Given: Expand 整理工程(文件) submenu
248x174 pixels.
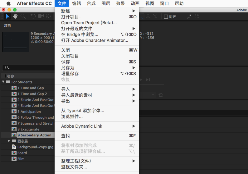Looking at the screenshot, I should pos(97,161).
